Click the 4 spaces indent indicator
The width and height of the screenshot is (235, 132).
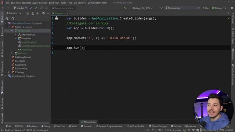(x=177, y=130)
